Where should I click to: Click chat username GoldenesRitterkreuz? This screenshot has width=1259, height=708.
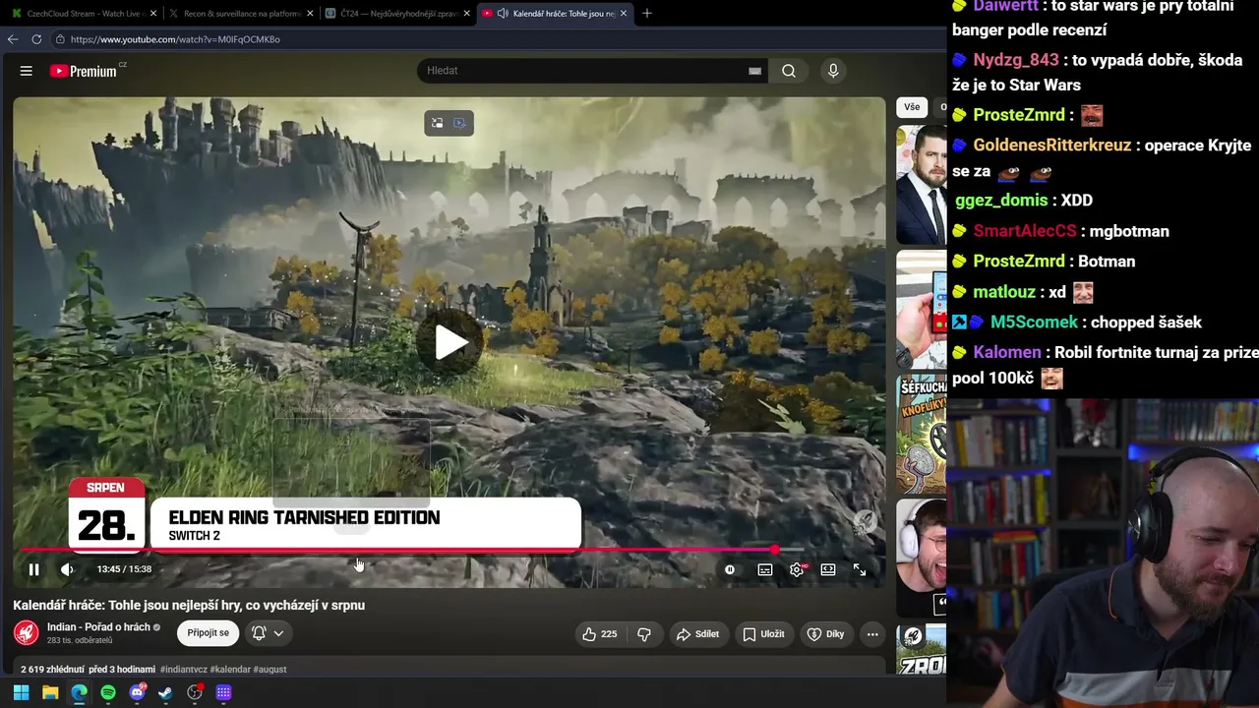[1052, 146]
